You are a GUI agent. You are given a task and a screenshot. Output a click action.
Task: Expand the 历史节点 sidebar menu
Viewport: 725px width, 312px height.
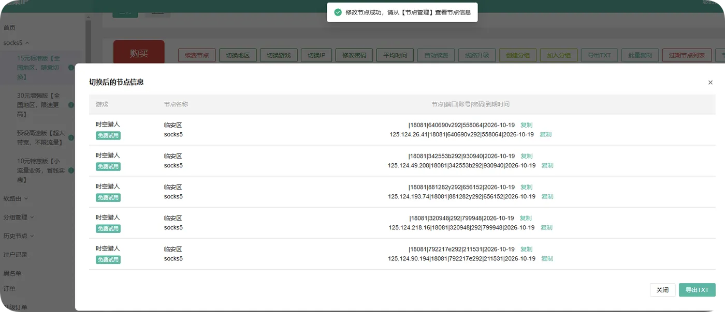click(x=19, y=236)
